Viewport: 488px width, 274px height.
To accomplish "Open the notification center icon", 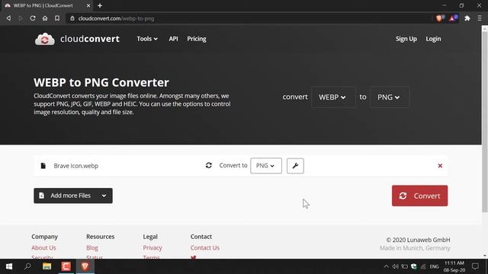I will click(475, 266).
